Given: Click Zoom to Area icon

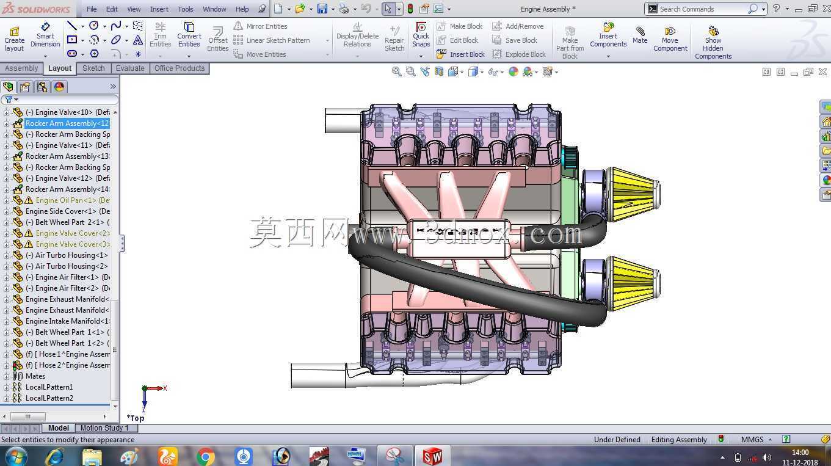Looking at the screenshot, I should coord(410,71).
